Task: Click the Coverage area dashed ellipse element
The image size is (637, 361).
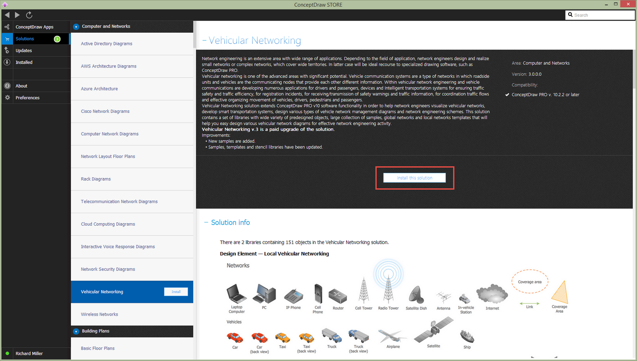Action: click(530, 282)
